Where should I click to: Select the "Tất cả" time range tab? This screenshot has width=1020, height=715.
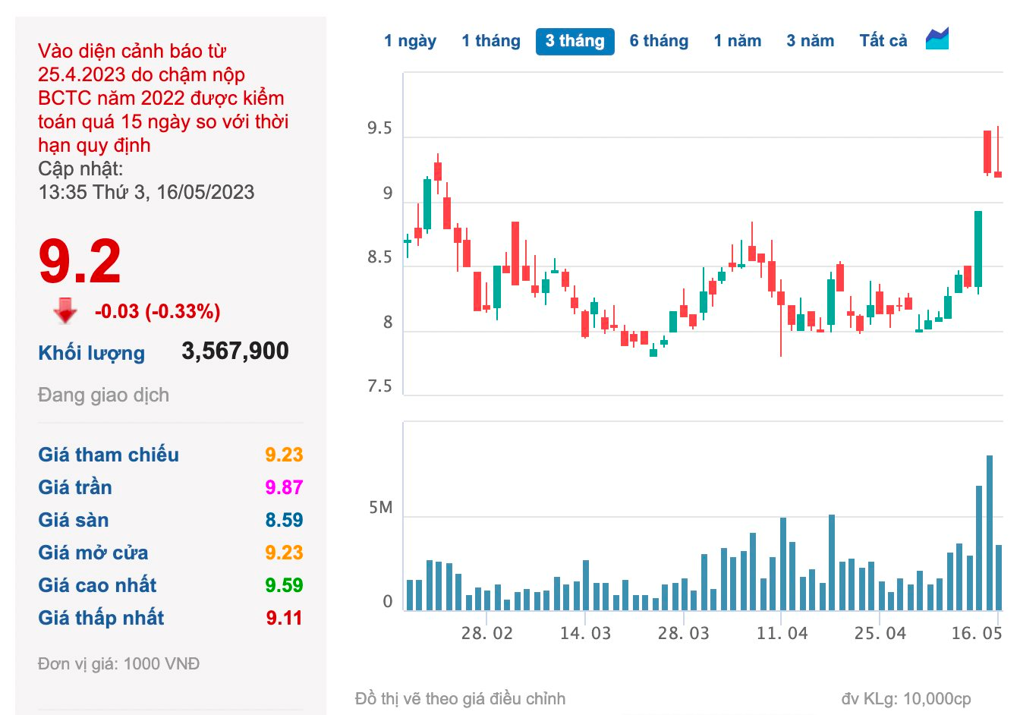click(883, 41)
